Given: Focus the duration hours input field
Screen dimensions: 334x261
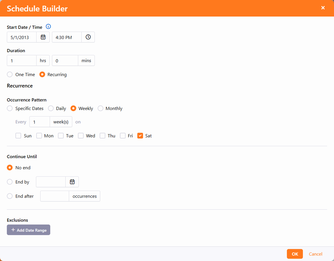Looking at the screenshot, I should [22, 60].
